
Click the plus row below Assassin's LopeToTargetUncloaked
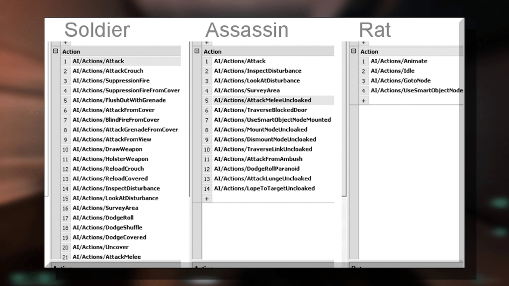(207, 198)
